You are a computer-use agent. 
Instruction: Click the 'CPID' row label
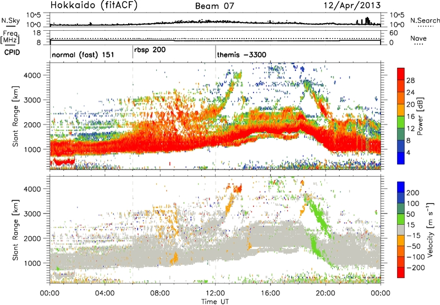pos(12,52)
